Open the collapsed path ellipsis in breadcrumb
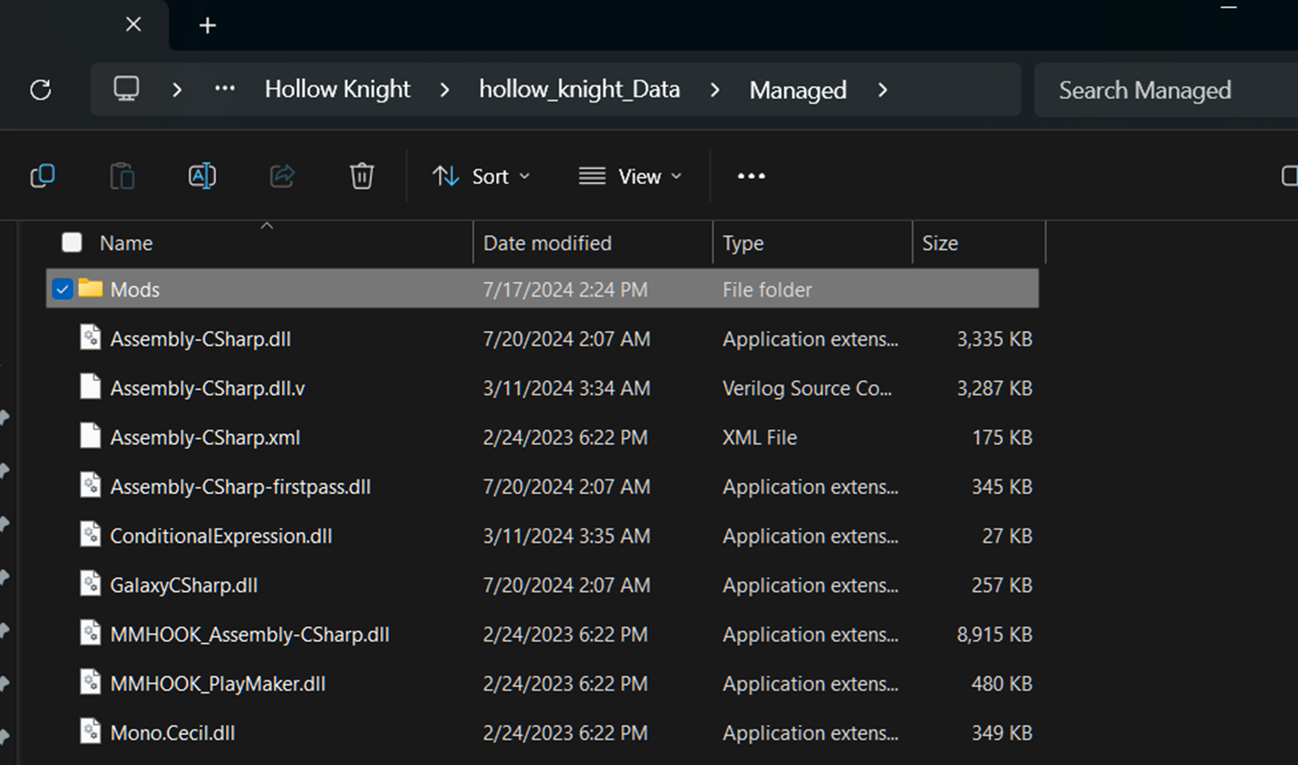1298x765 pixels. pos(225,89)
